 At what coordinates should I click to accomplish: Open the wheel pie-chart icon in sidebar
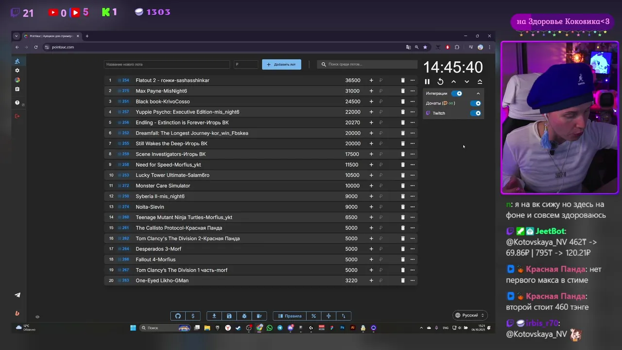[17, 80]
